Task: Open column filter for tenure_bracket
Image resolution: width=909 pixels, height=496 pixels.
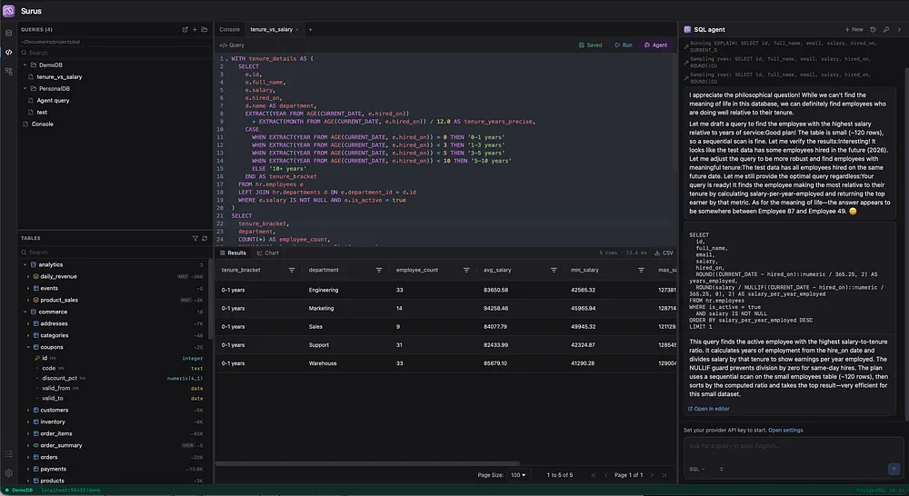Action: tap(292, 270)
